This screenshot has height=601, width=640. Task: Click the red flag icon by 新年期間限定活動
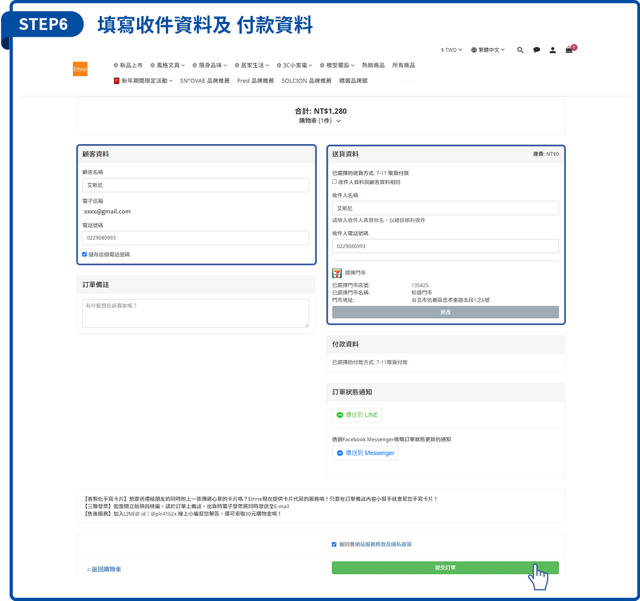[x=116, y=81]
